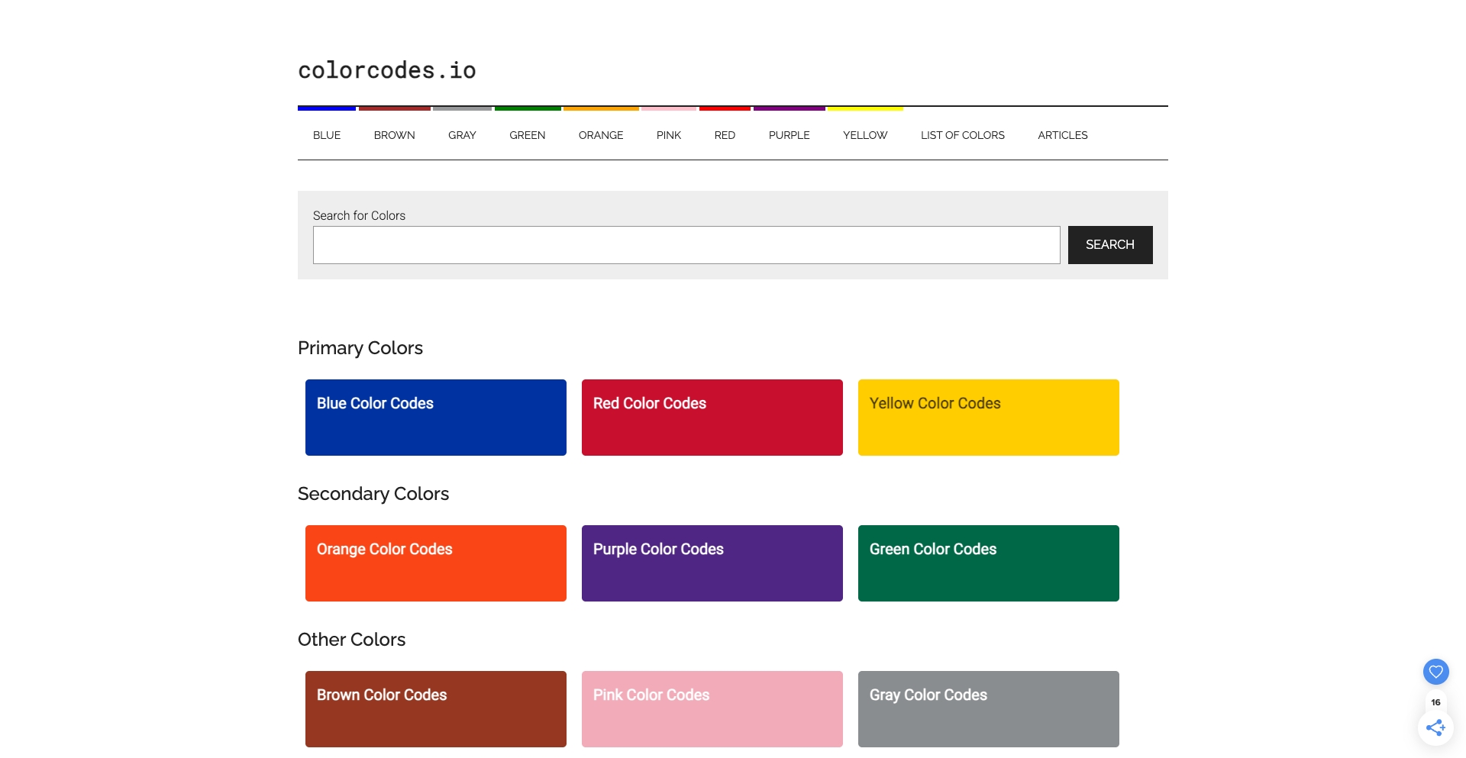Screen dimensions: 1466x758
Task: Navigate to the YELLOW page
Action: click(864, 135)
